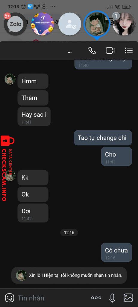Tap the microphone voice message icon
This screenshot has width=138, height=307.
(112, 298)
